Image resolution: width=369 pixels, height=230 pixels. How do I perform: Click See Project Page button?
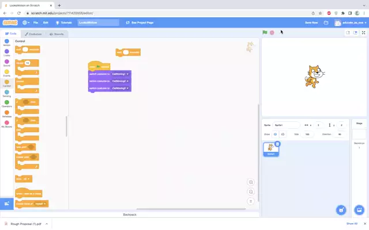(140, 22)
